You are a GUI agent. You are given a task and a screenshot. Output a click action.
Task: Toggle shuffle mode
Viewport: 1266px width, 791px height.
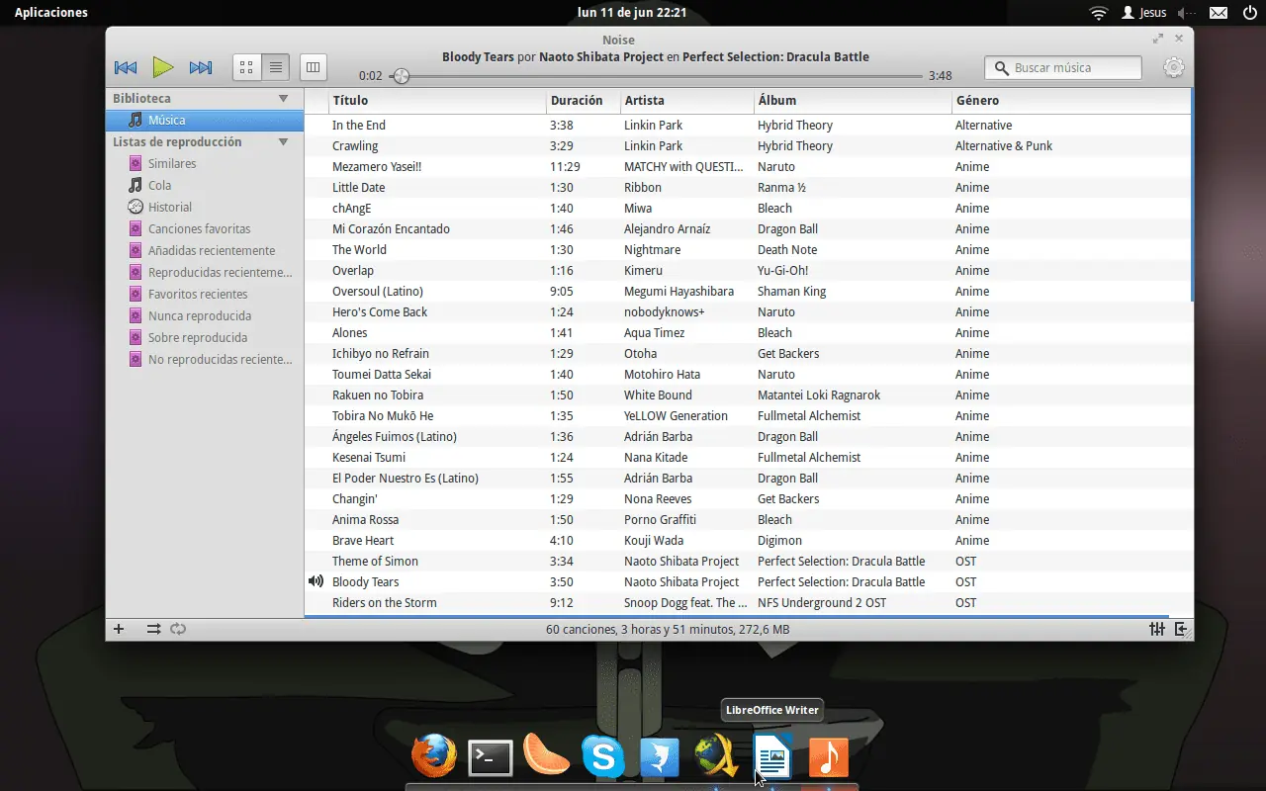[x=153, y=629]
